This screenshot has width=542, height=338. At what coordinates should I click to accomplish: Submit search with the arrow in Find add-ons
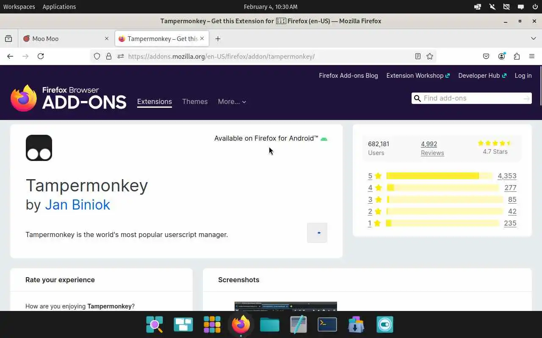[526, 98]
